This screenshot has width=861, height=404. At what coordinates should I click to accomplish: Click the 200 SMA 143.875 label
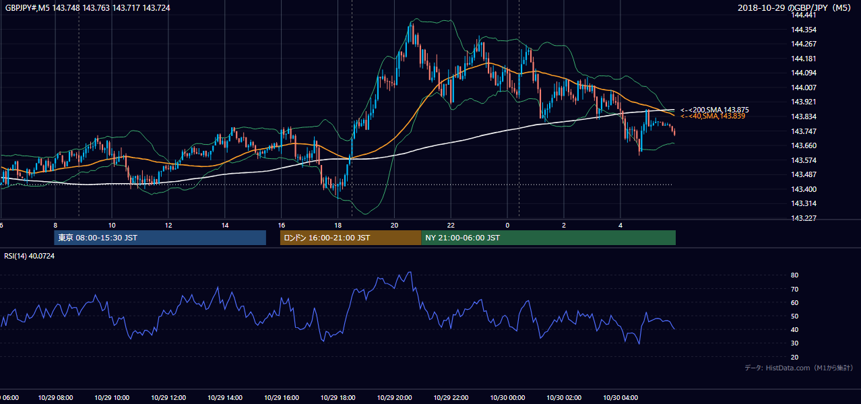pyautogui.click(x=715, y=110)
